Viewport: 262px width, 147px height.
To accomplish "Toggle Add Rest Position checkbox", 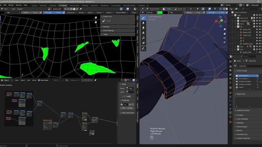I will point(236,110).
